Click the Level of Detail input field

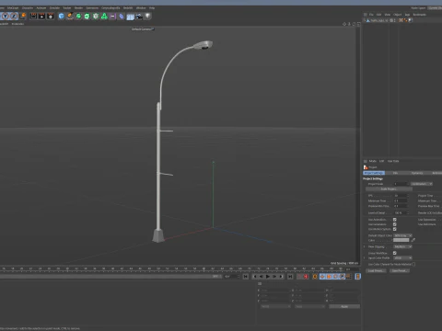(401, 212)
